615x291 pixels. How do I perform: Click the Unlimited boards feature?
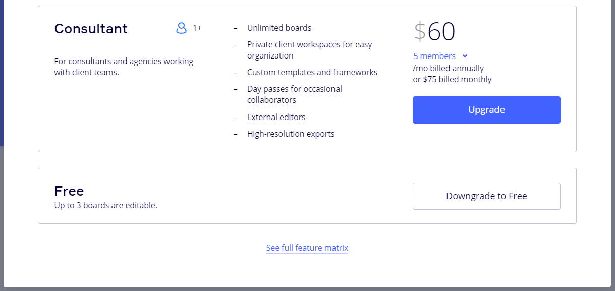pyautogui.click(x=279, y=28)
